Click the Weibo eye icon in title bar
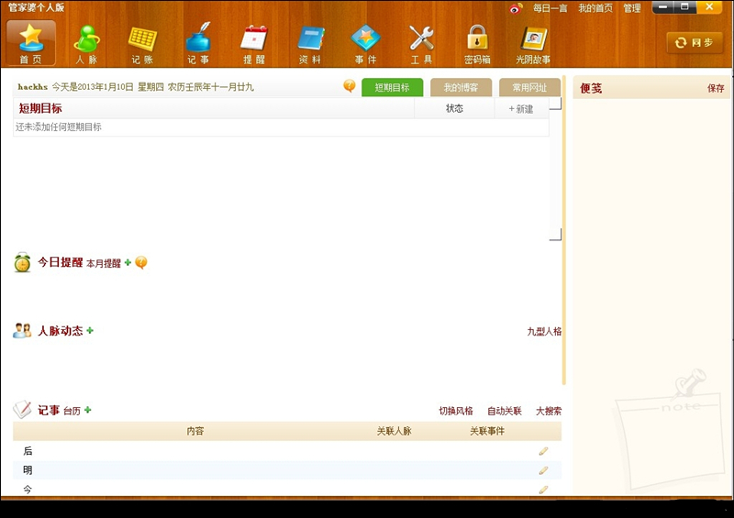The height and width of the screenshot is (518, 734). click(x=516, y=8)
